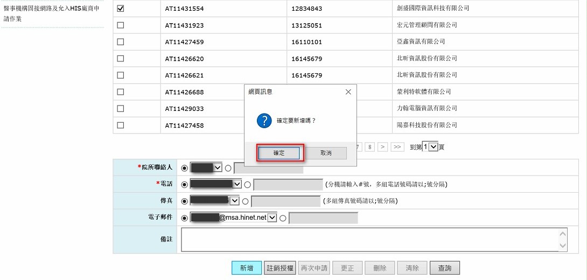
Task: Select the checkbox for AT11429033
Action: (x=121, y=108)
